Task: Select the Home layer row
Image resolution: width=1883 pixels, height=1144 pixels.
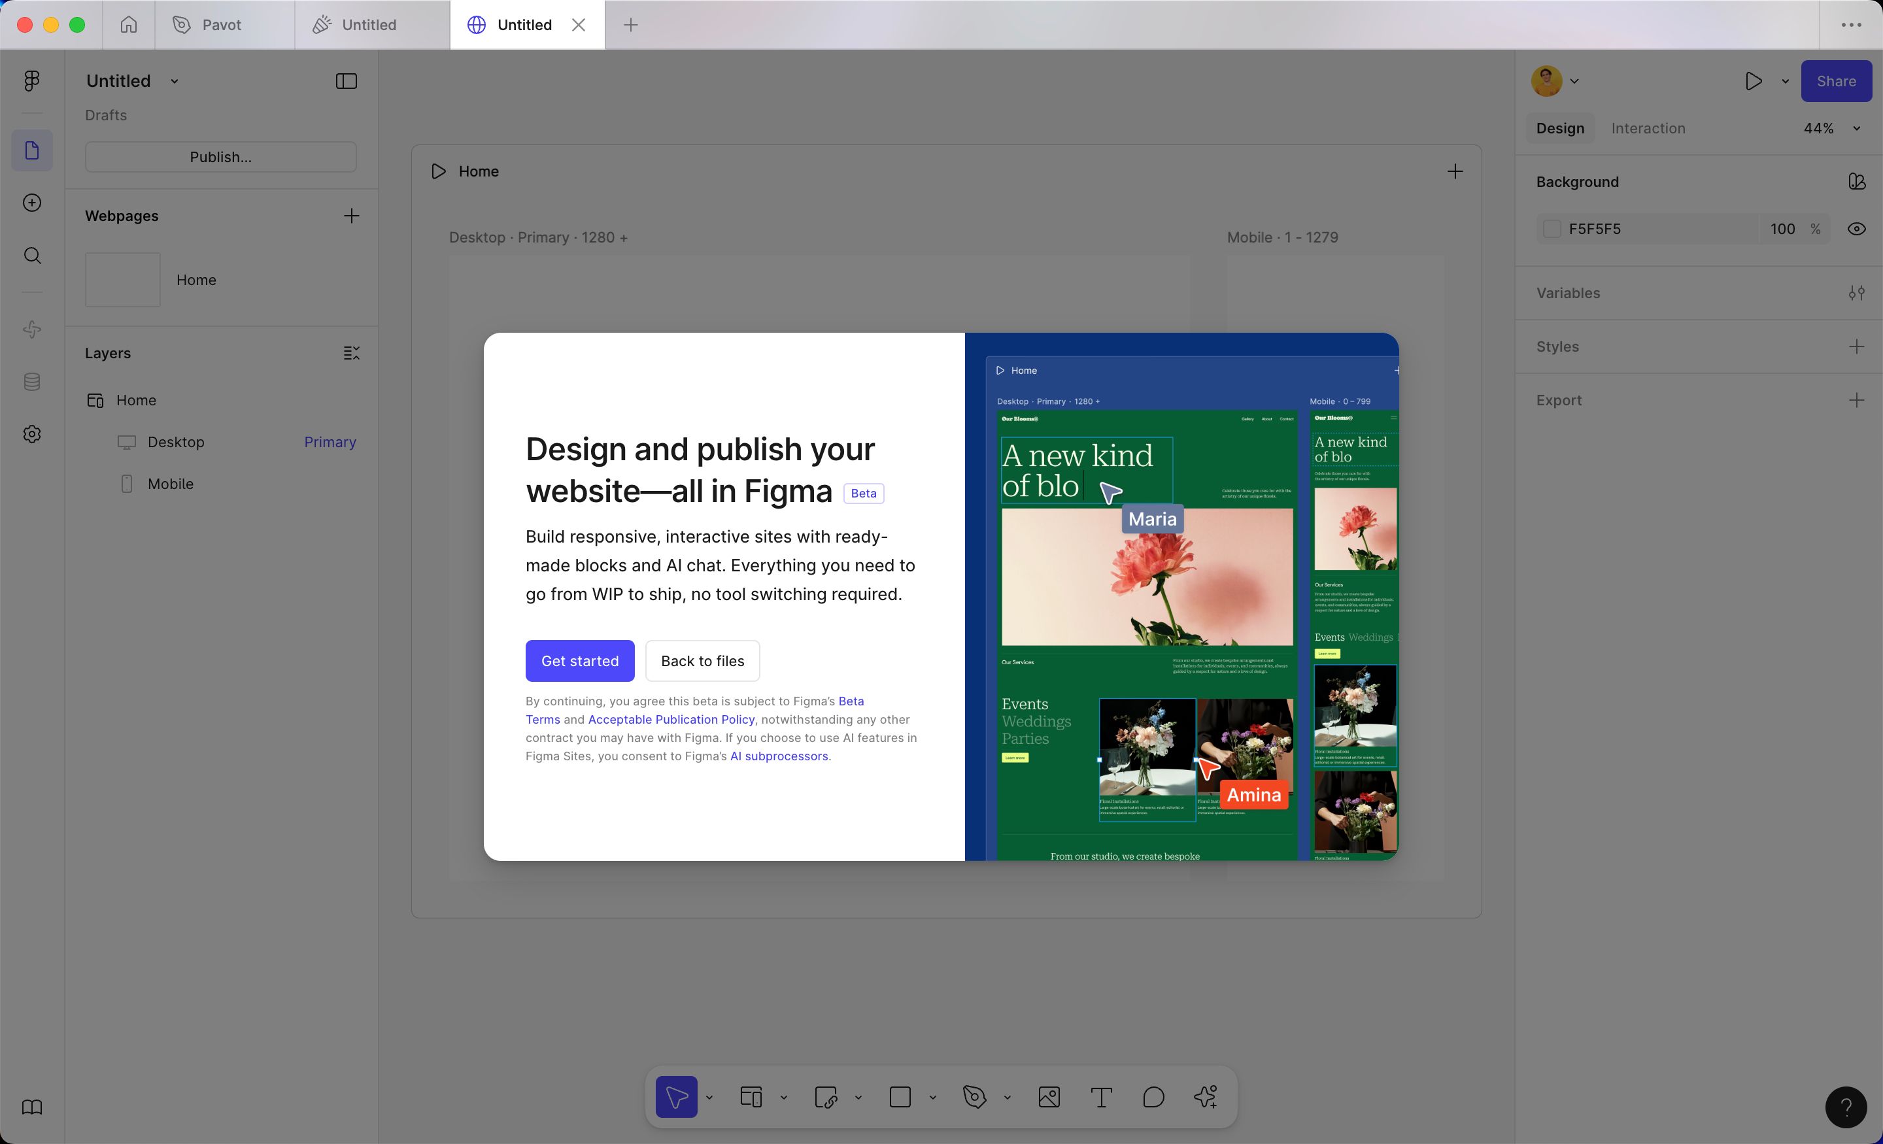Action: [x=221, y=401]
